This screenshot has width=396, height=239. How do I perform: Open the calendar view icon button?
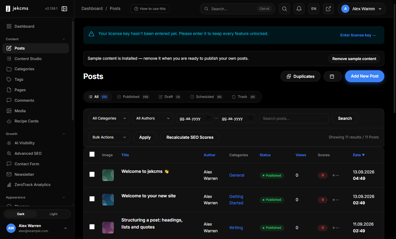coord(333,76)
